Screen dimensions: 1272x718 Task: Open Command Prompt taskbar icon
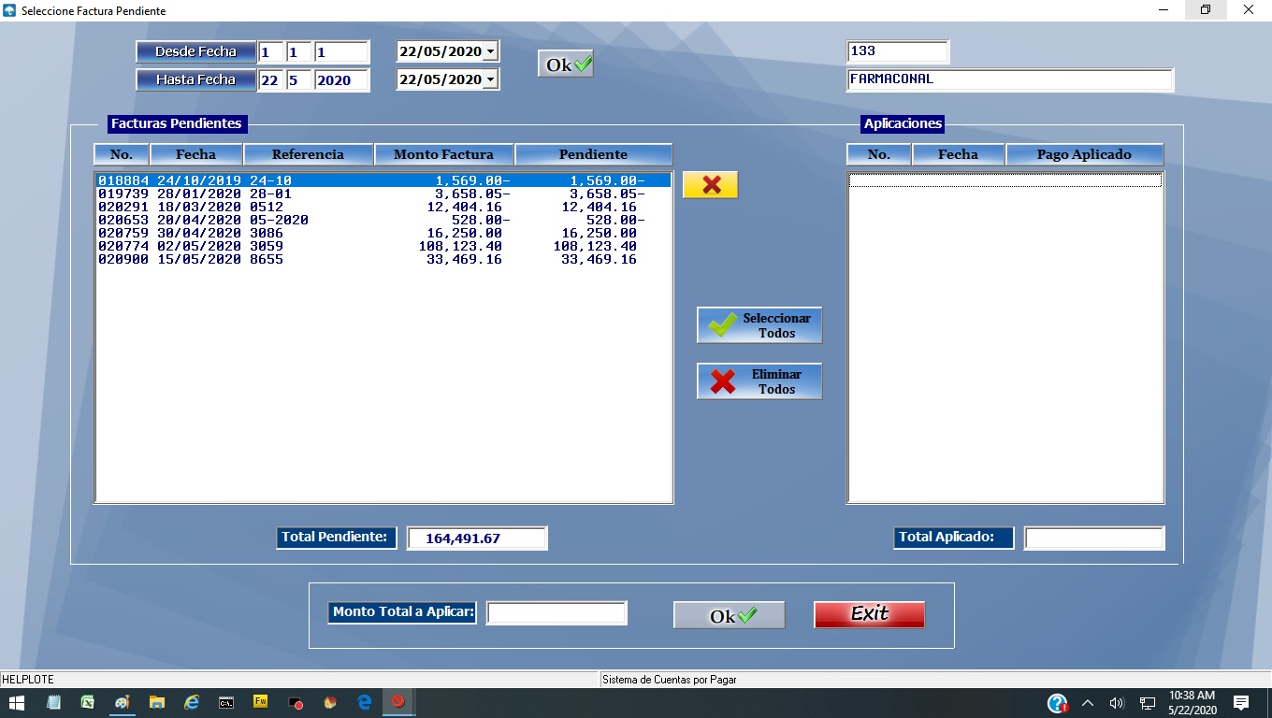click(x=226, y=702)
